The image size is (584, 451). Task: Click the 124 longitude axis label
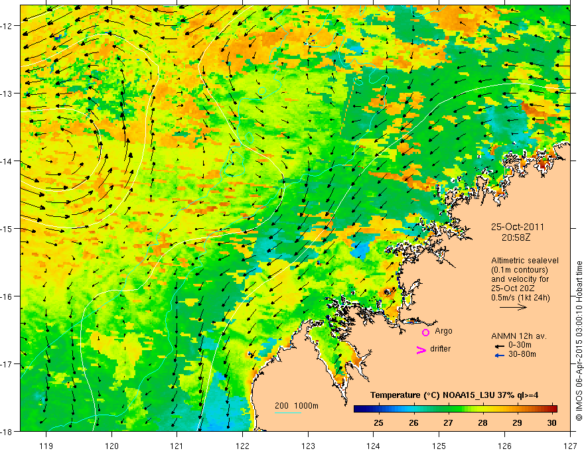[x=374, y=446]
